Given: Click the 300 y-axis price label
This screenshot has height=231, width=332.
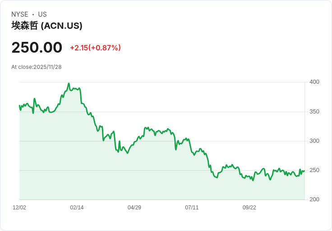Looking at the screenshot, I should tap(314, 141).
